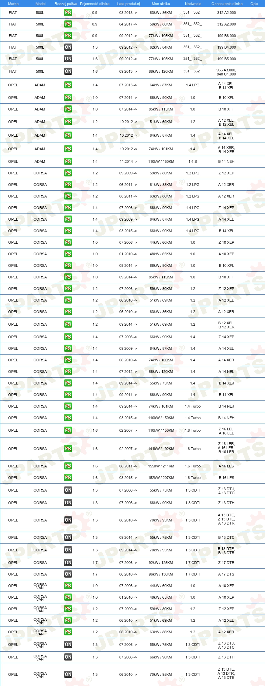Click petrol icon in CORSA VAN A 12 XER row
The height and width of the screenshot is (686, 265).
point(68,632)
